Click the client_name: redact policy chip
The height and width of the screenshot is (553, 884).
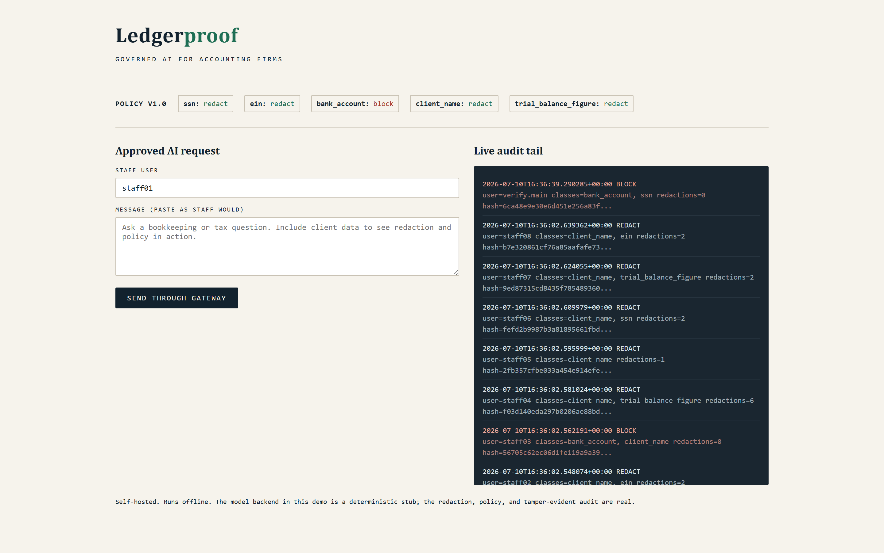pyautogui.click(x=454, y=104)
